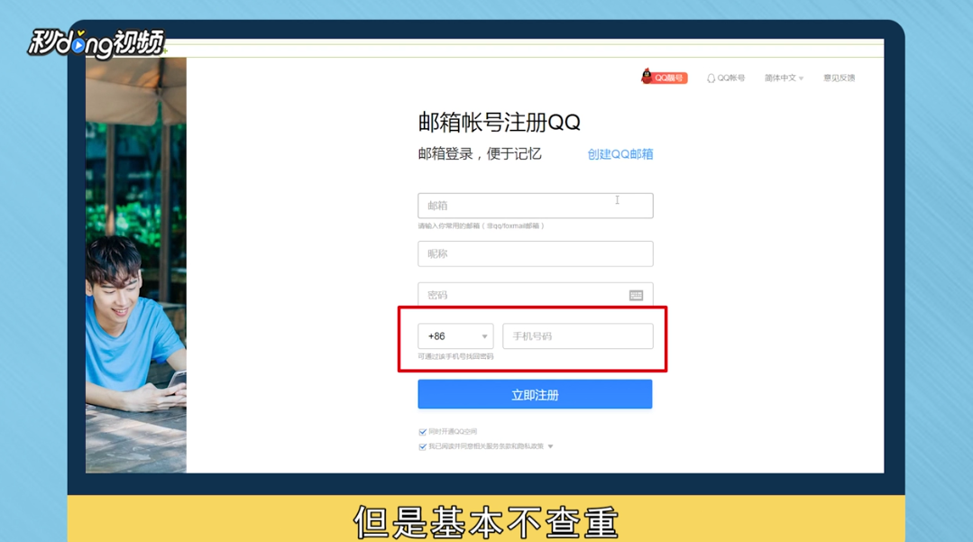Screen dimensions: 973x542
Task: Focus the 手机号码 phone number field
Action: tap(578, 335)
